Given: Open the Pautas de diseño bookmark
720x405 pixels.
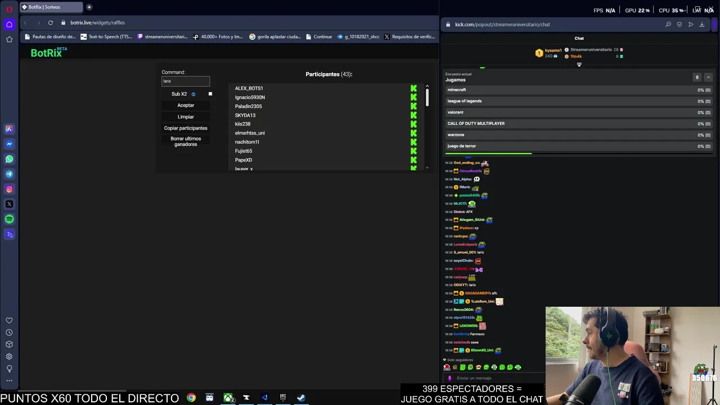Looking at the screenshot, I should 50,37.
